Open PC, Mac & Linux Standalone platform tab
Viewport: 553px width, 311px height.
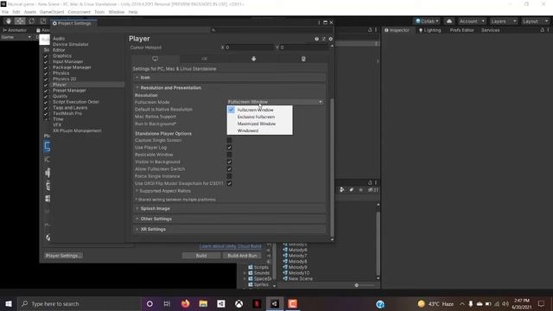click(x=156, y=59)
